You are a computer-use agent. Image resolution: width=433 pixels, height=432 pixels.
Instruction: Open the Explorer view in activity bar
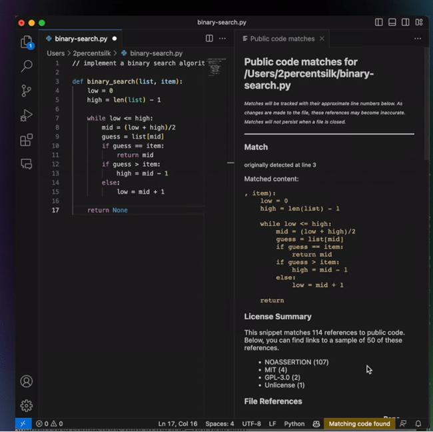coord(27,42)
